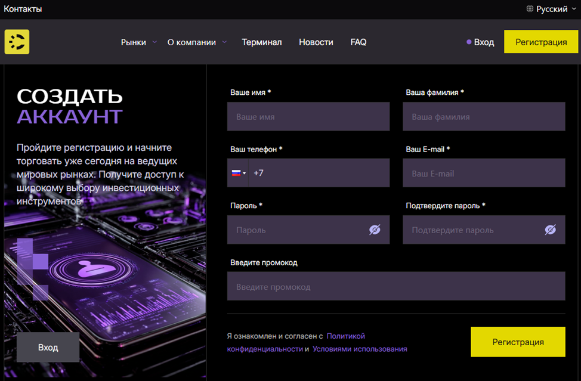Click the gray Вход button on the banner

point(48,347)
